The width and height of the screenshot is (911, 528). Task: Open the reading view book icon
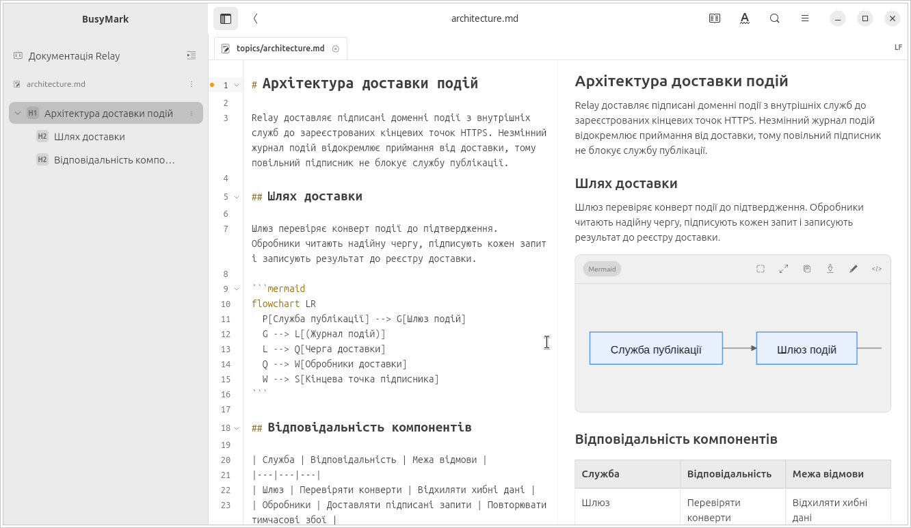pyautogui.click(x=715, y=18)
